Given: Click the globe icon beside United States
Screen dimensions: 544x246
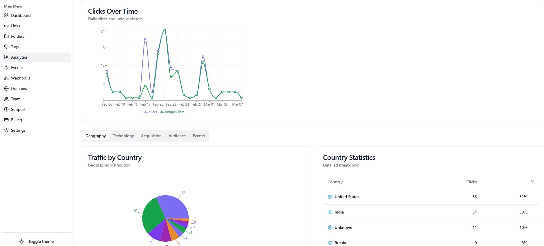Looking at the screenshot, I should (x=330, y=197).
